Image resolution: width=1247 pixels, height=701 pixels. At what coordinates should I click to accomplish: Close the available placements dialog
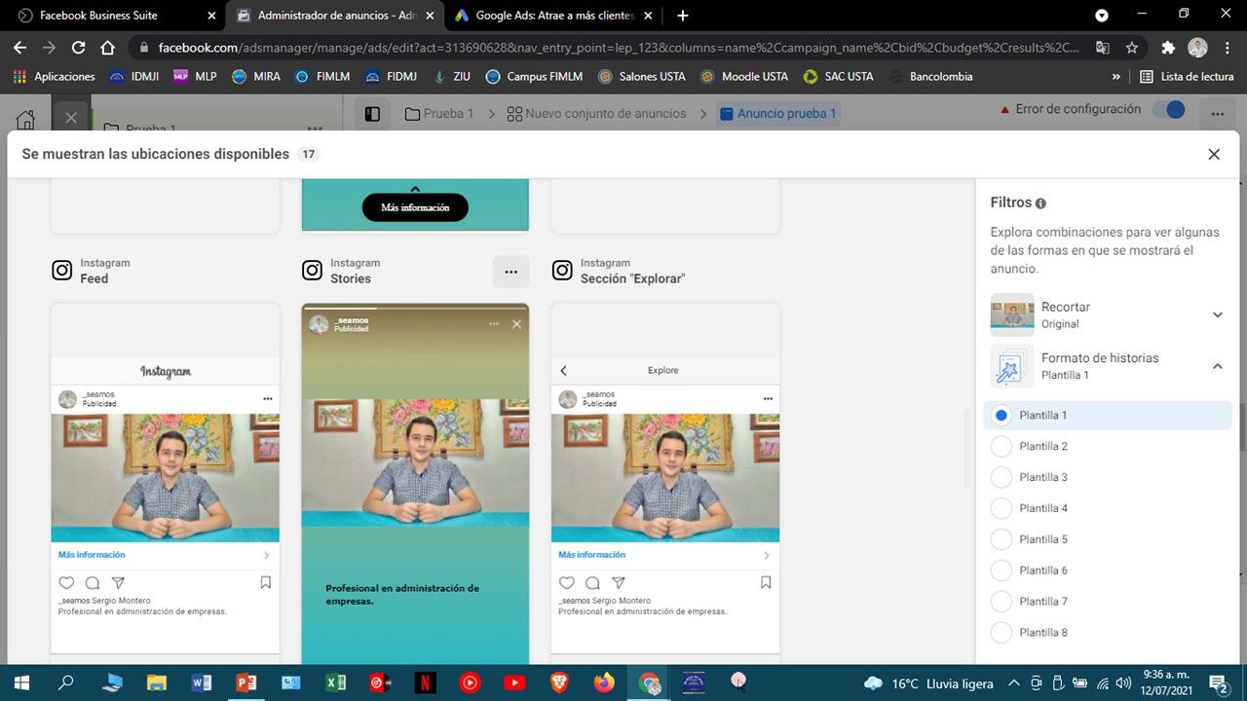click(x=1214, y=154)
